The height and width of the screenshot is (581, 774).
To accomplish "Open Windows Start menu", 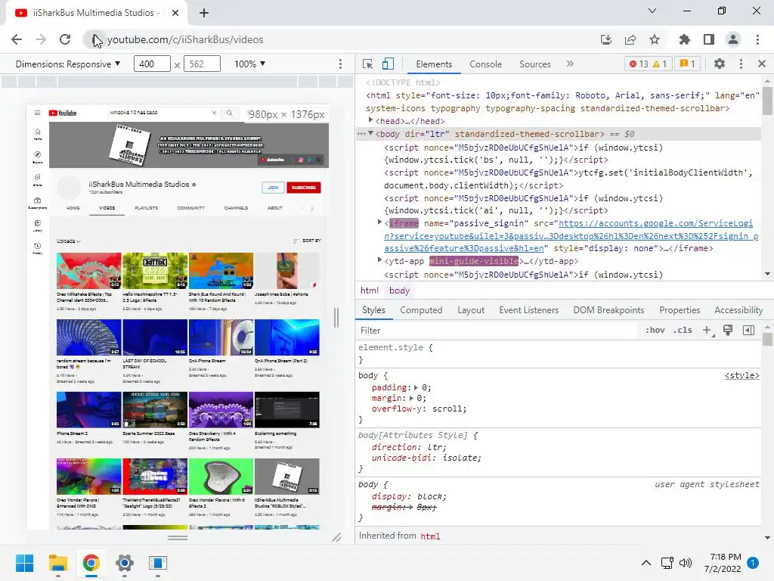I will pyautogui.click(x=25, y=563).
